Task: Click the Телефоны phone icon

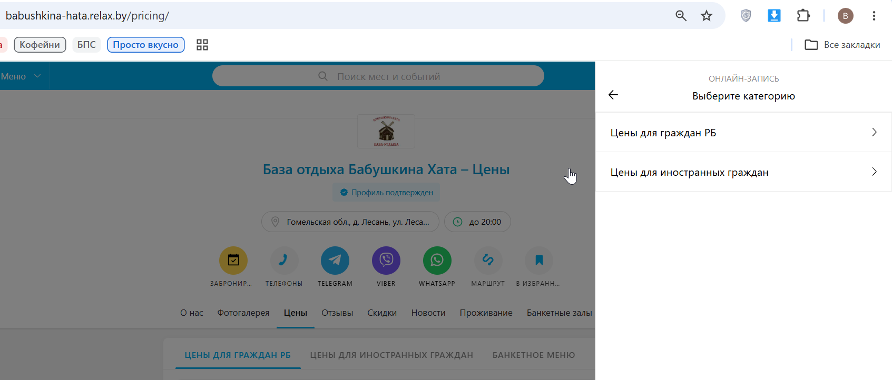Action: pos(284,260)
